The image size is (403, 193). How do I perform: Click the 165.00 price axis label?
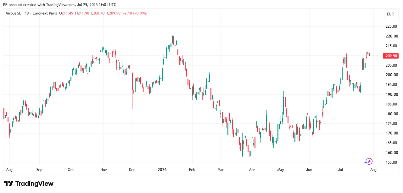392,143
